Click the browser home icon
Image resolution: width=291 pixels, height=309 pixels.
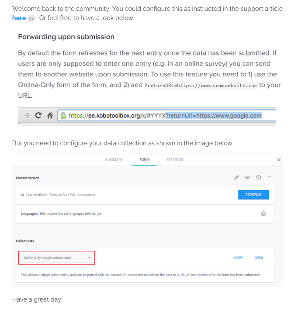click(x=49, y=116)
